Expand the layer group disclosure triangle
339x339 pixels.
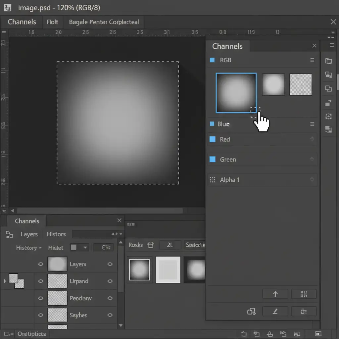(x=5, y=281)
